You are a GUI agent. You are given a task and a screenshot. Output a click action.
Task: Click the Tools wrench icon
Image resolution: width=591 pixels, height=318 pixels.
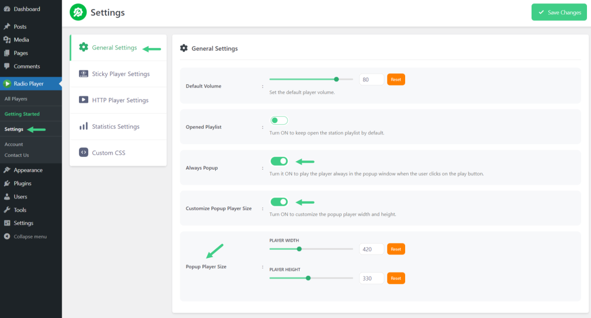coord(7,210)
